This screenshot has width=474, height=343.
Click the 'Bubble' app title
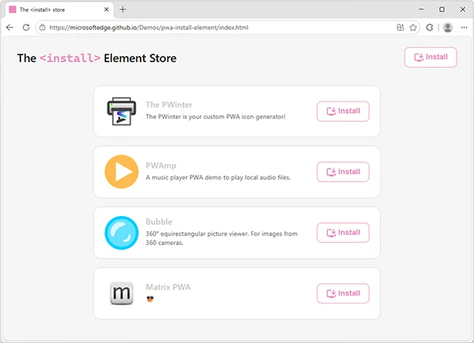coord(159,222)
